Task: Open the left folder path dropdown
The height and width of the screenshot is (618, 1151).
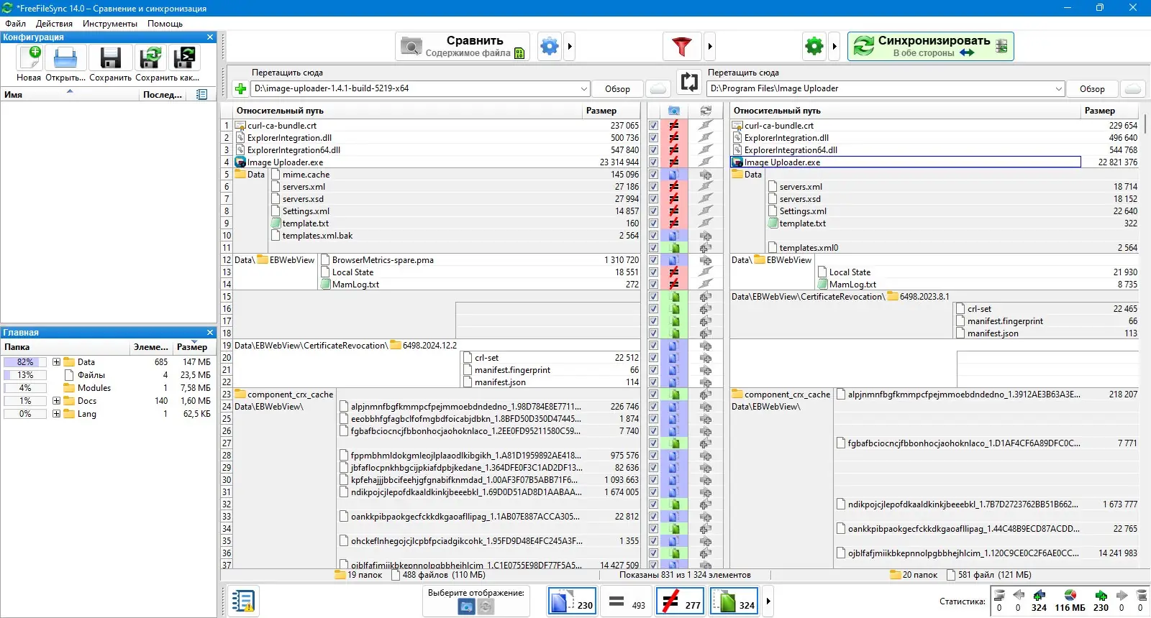Action: pos(583,88)
